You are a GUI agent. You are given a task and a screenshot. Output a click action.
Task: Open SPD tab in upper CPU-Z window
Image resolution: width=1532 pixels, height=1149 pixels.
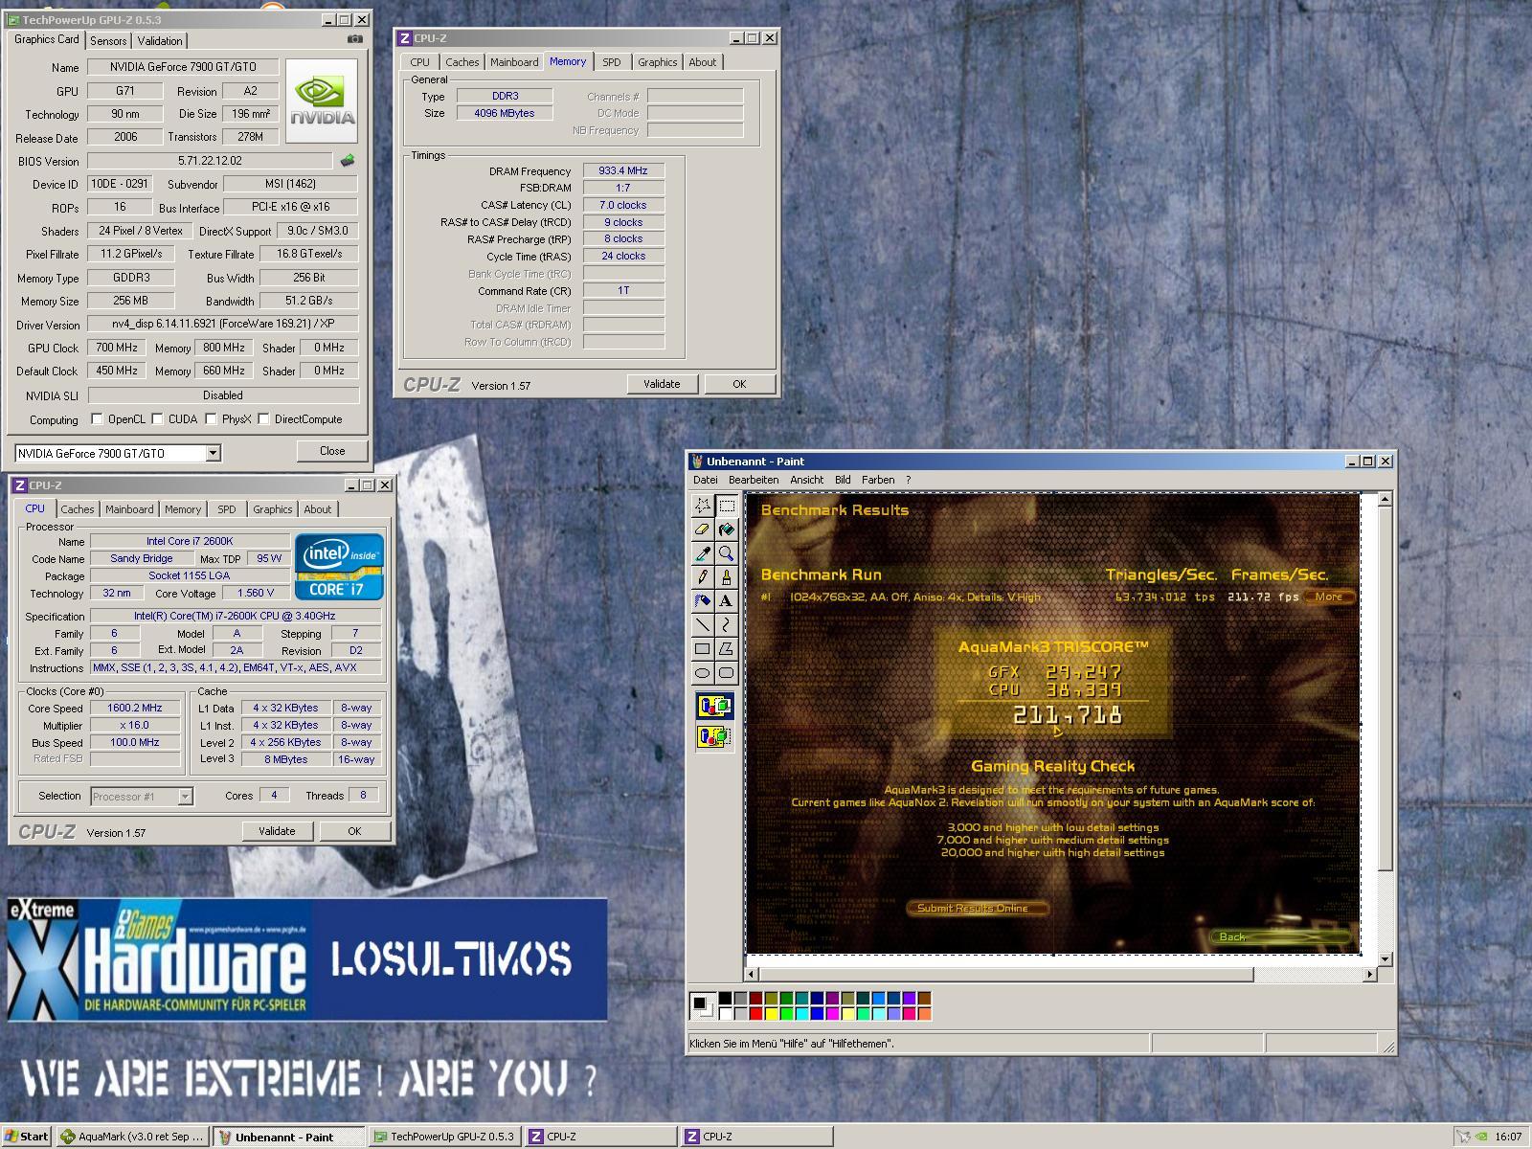611,62
